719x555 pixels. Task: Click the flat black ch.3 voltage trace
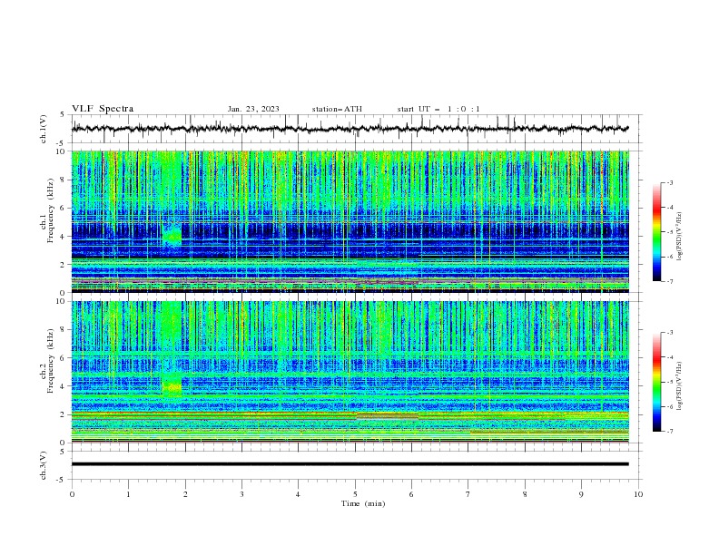click(350, 464)
